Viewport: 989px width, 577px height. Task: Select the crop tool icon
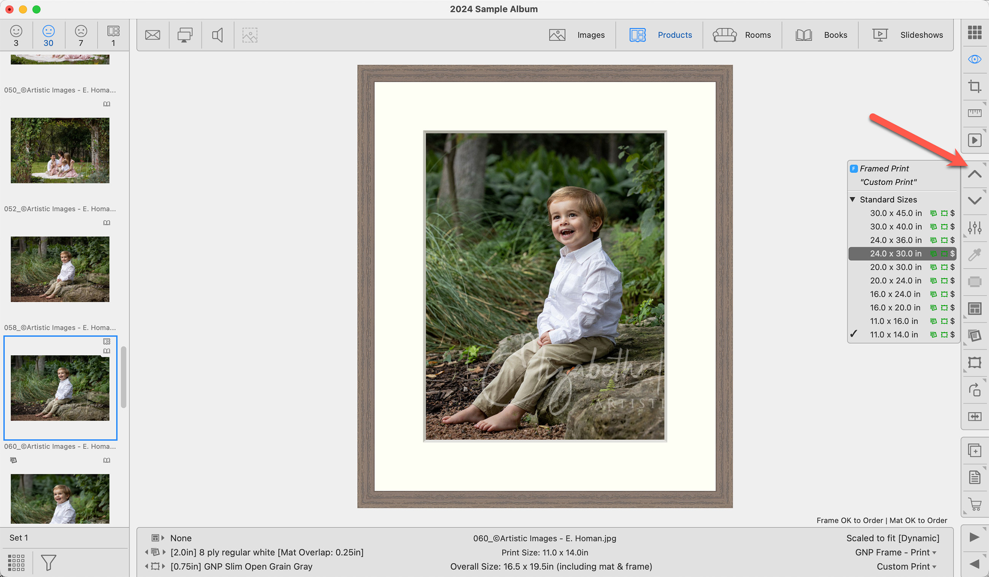pos(975,86)
